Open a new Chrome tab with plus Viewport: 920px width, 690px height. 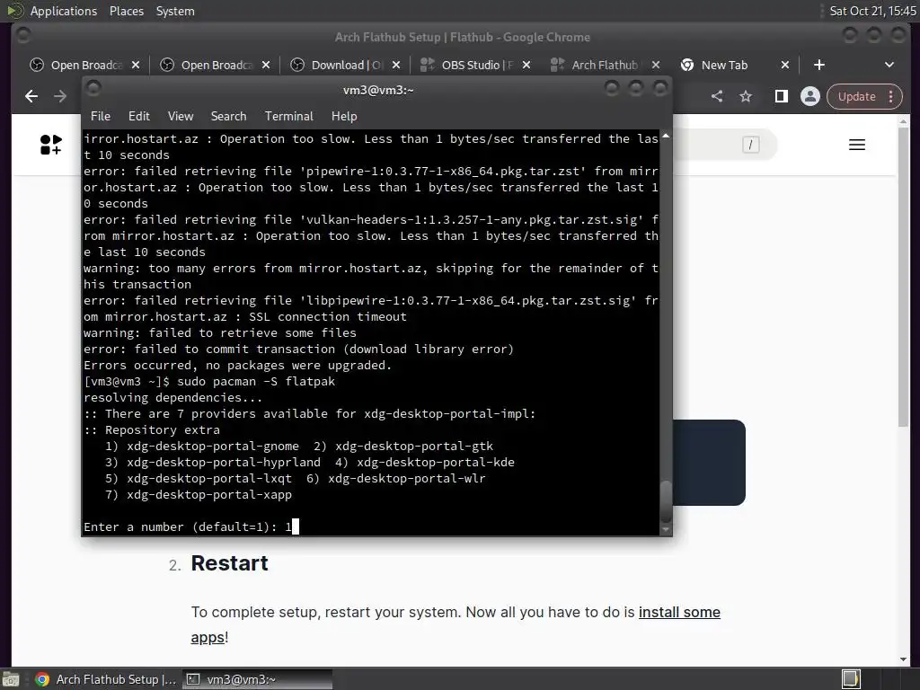pos(819,65)
